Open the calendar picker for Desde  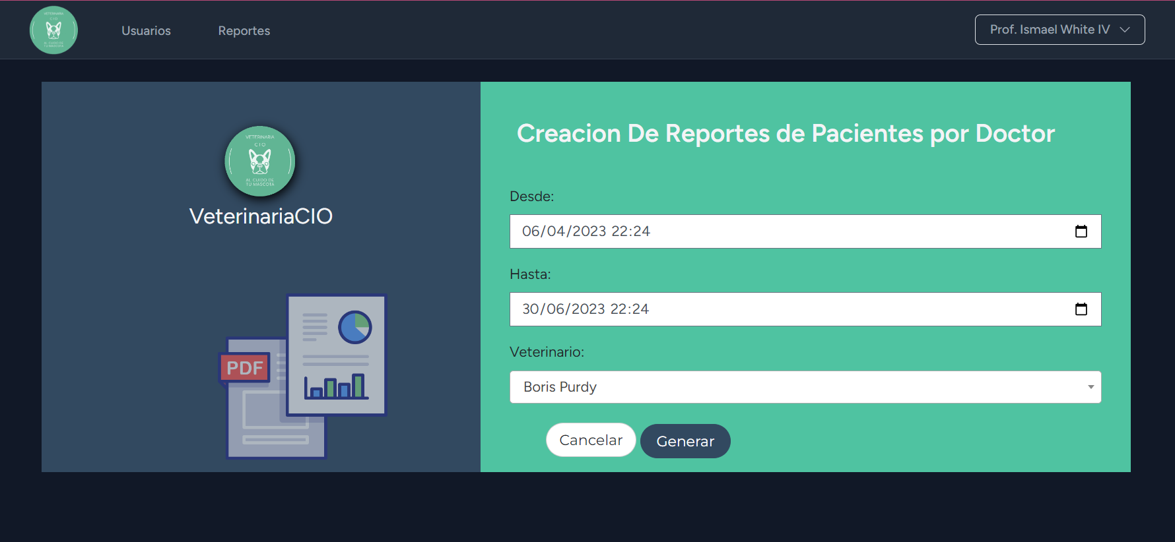(x=1081, y=231)
